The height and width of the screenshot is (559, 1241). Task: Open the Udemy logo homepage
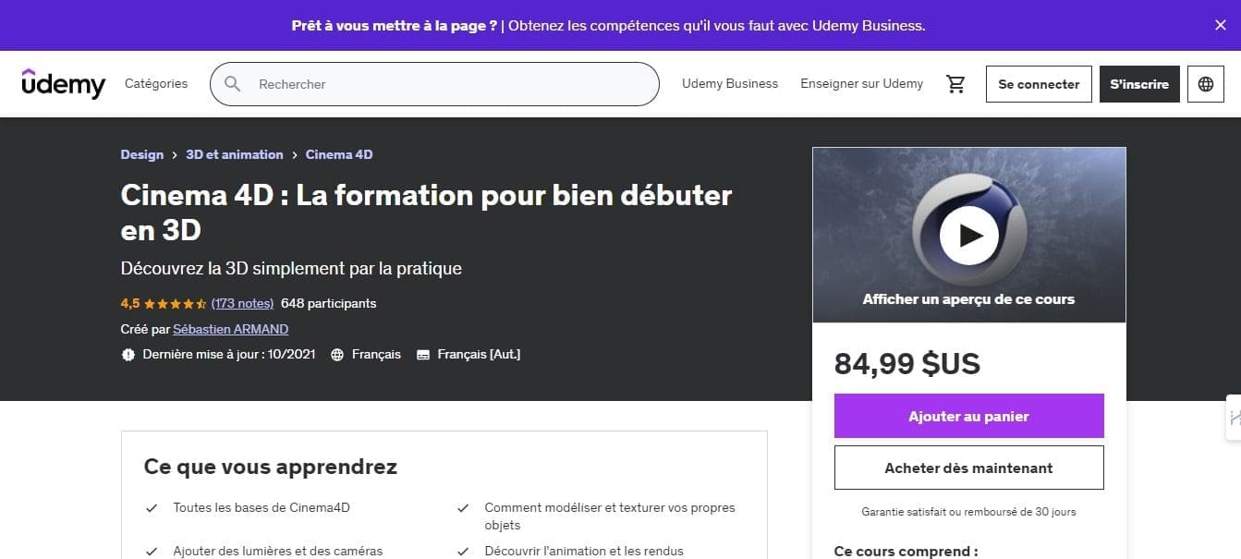pyautogui.click(x=64, y=83)
